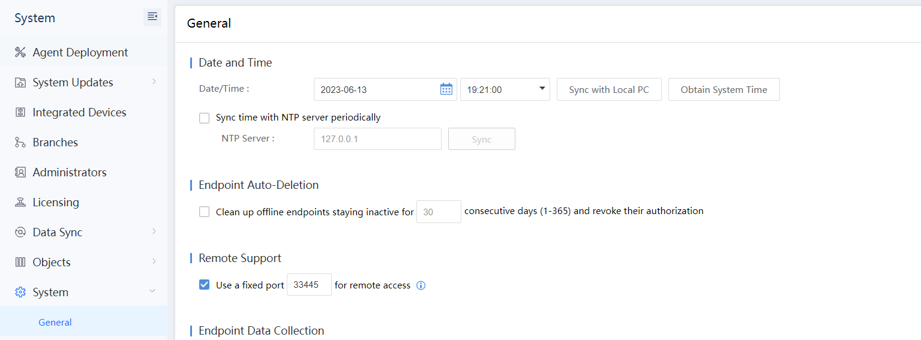Open the date picker calendar icon
Image resolution: width=921 pixels, height=340 pixels.
[x=446, y=89]
